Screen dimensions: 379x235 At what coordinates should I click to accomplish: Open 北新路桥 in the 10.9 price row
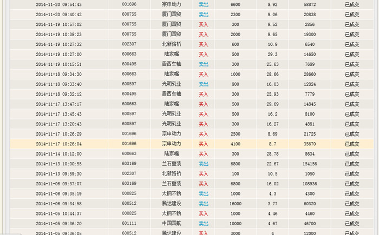click(172, 44)
